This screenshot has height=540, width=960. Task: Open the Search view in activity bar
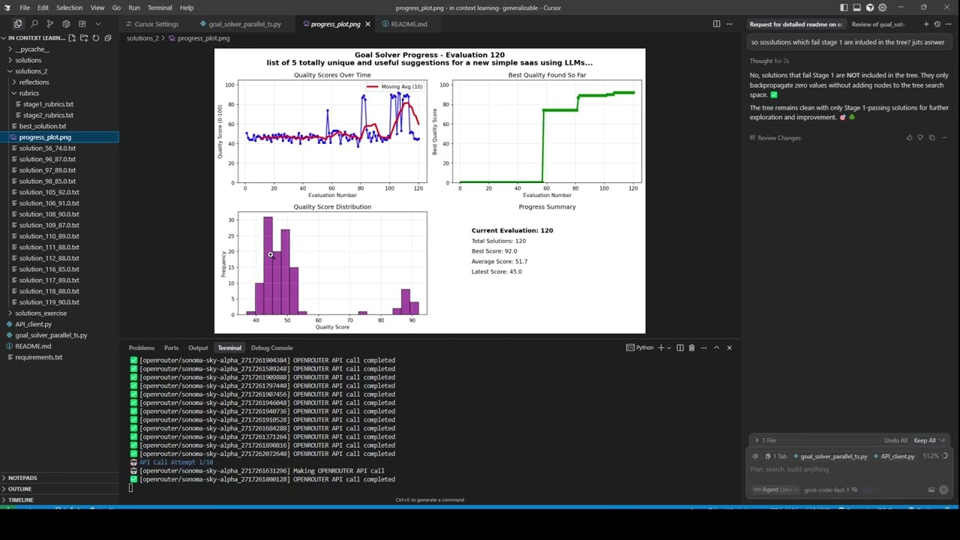click(x=34, y=24)
